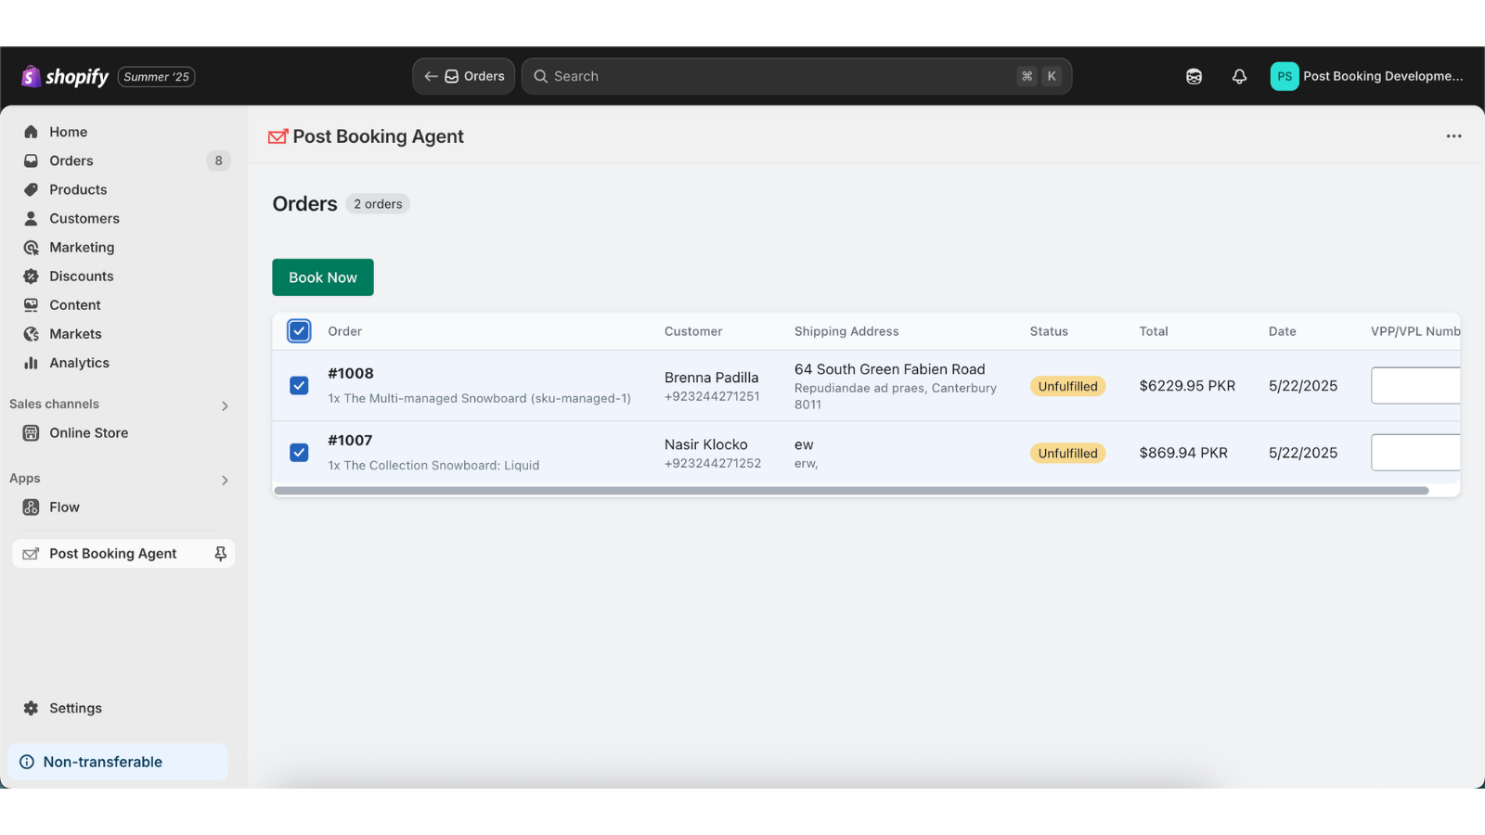Viewport: 1485px width, 835px height.
Task: Uncheck order #1008 checkbox
Action: coord(299,385)
